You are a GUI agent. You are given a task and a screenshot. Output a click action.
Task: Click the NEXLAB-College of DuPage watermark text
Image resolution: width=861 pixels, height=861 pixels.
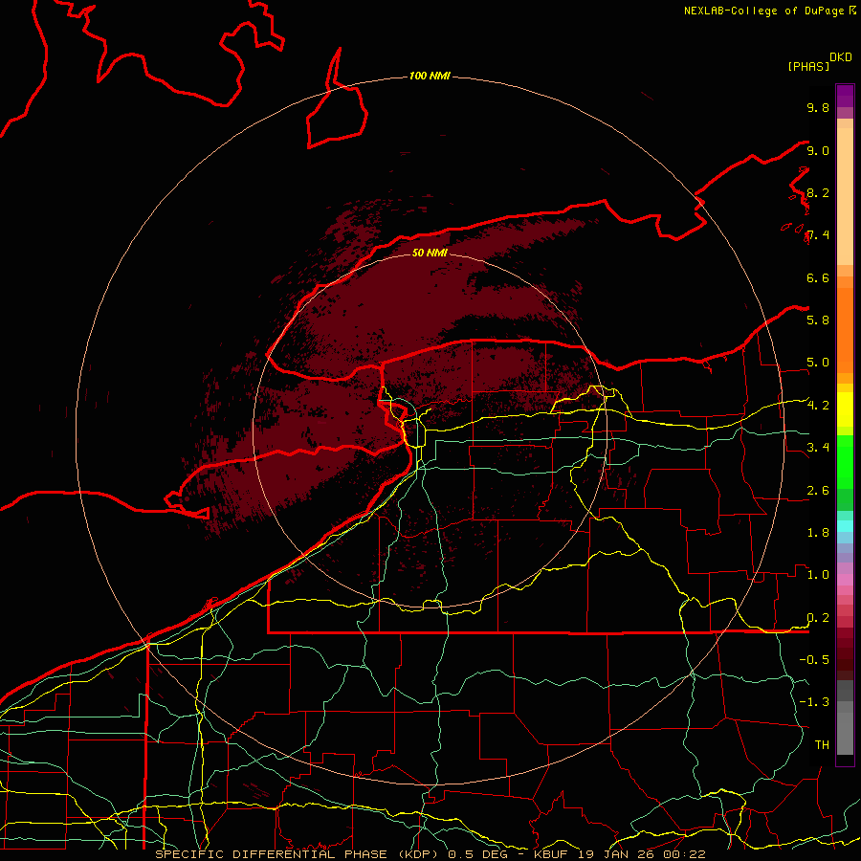pyautogui.click(x=765, y=11)
